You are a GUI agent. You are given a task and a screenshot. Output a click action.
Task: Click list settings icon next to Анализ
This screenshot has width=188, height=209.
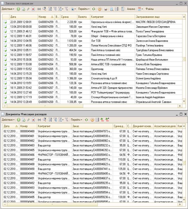tap(117, 9)
